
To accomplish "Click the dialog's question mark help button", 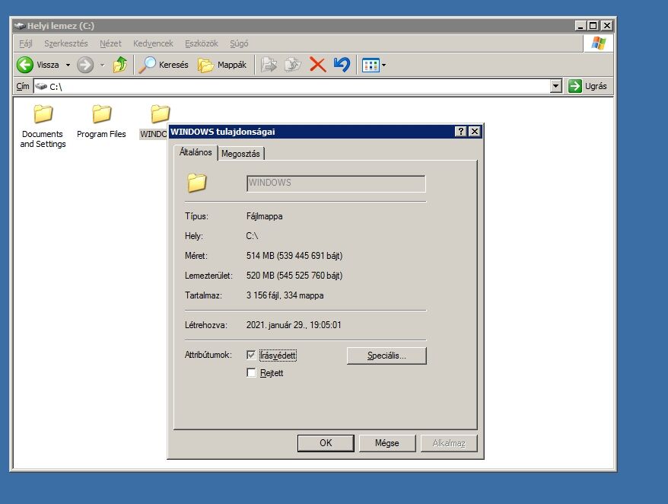I will [460, 132].
